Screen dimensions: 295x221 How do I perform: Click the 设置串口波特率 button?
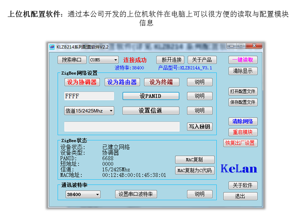click(136, 194)
